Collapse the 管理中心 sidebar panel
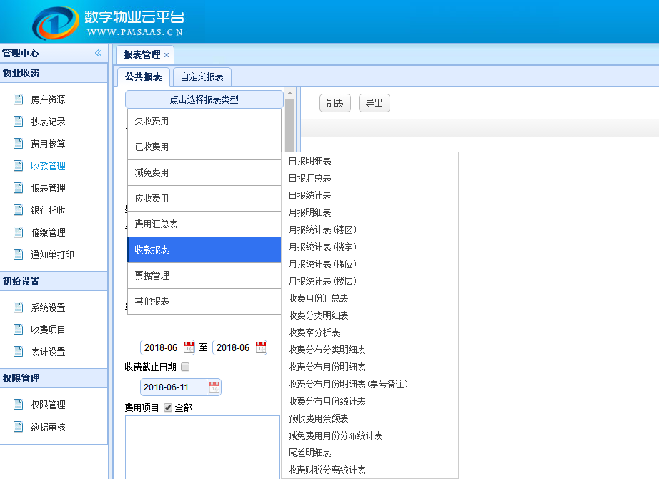This screenshot has width=659, height=479. click(x=98, y=53)
